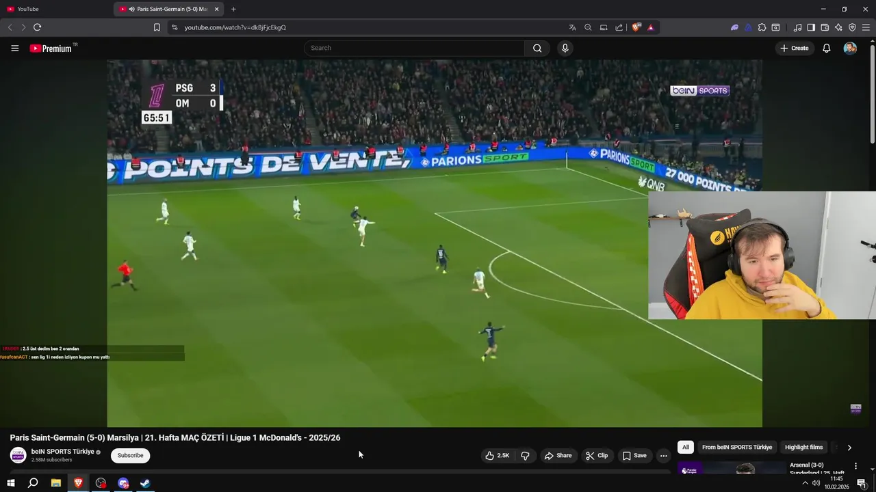The image size is (876, 492).
Task: Open File Explorer from taskbar
Action: pyautogui.click(x=56, y=483)
